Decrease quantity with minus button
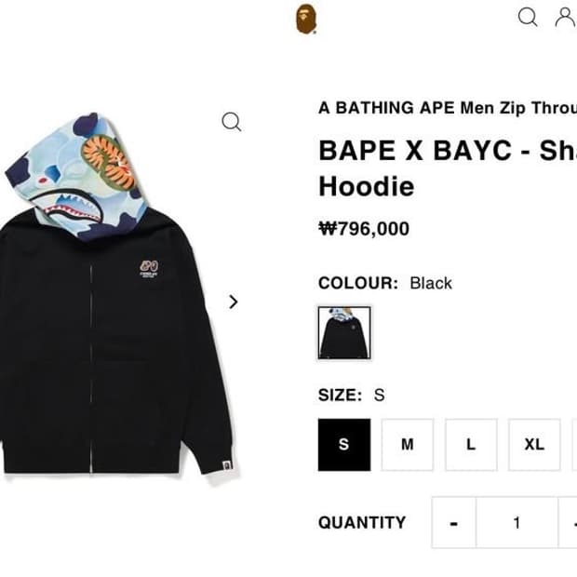This screenshot has width=577, height=577. coord(454,522)
